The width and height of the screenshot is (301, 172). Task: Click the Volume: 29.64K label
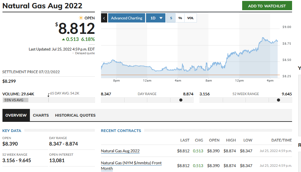pos(18,94)
